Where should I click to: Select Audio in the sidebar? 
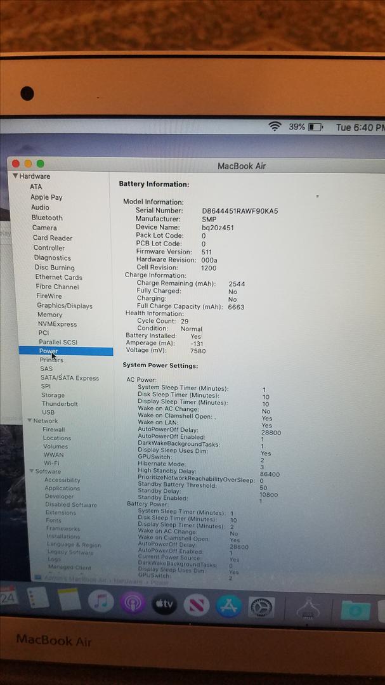40,207
